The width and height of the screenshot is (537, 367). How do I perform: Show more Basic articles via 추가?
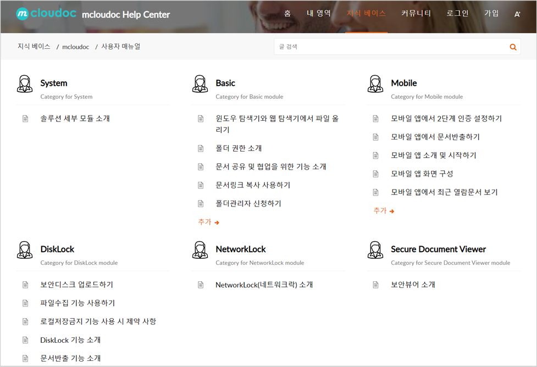coord(208,222)
